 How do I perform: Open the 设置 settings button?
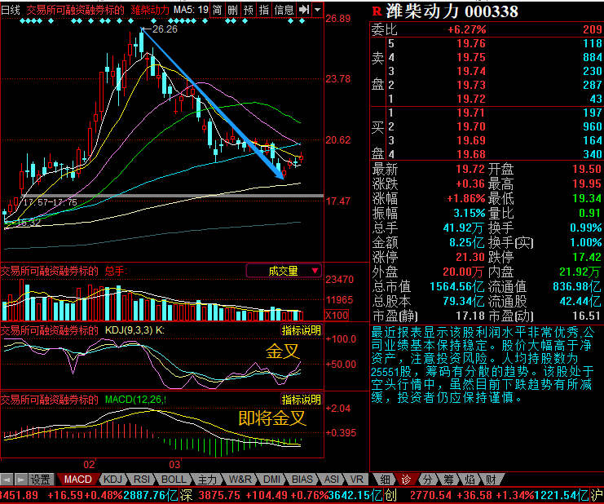click(41, 480)
